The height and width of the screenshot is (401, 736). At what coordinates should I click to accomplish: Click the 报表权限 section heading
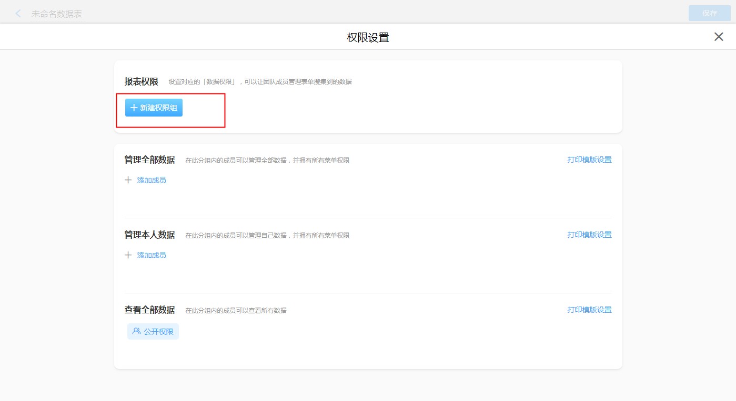(x=141, y=82)
